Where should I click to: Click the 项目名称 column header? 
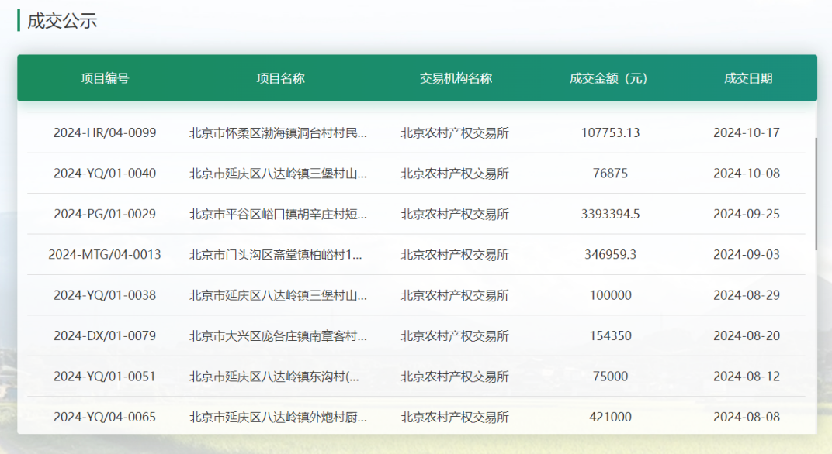pyautogui.click(x=281, y=77)
